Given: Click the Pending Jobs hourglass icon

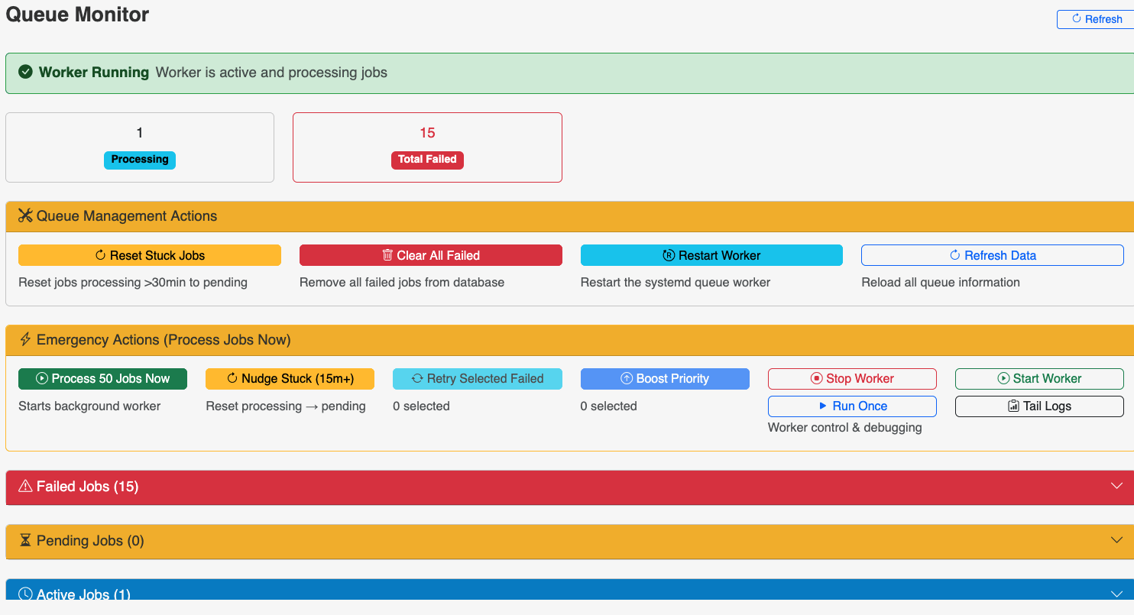Looking at the screenshot, I should point(25,541).
